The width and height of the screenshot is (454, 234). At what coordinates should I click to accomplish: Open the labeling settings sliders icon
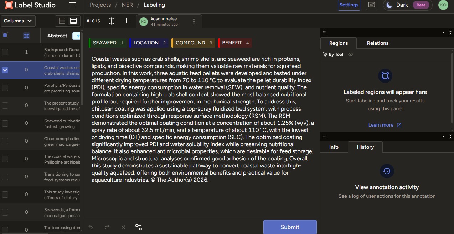click(x=139, y=227)
